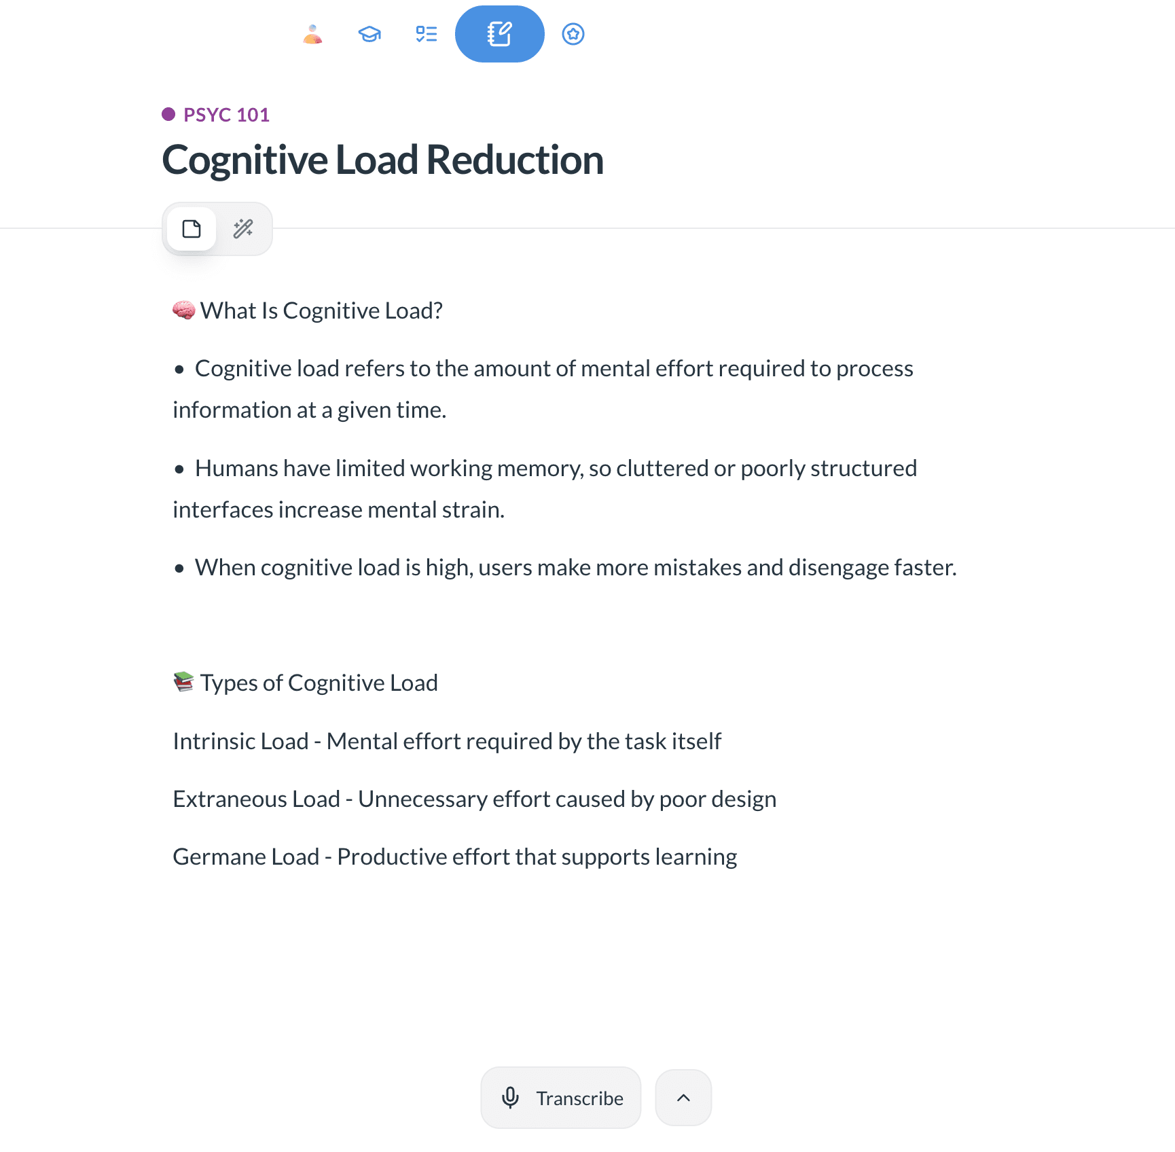Select the graduation cap courses icon
Viewport: 1175px width, 1152px height.
click(369, 33)
